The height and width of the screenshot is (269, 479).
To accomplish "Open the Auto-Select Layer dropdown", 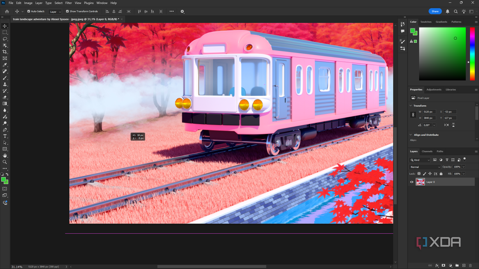I will tap(55, 12).
